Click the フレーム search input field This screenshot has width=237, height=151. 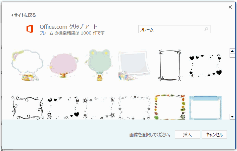(174, 29)
